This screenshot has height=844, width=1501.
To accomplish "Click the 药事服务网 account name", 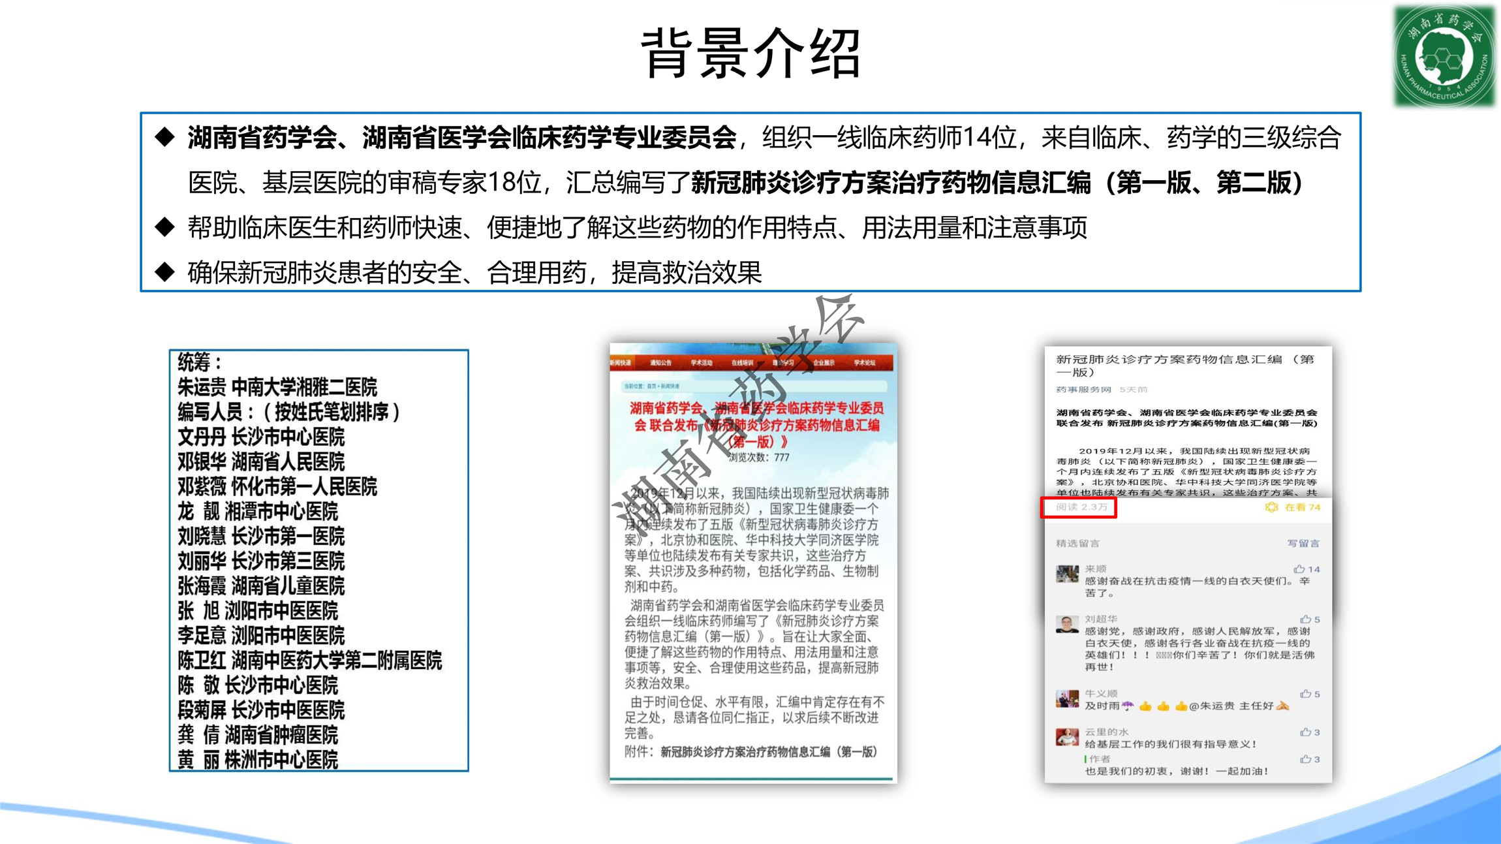I will pos(1083,390).
